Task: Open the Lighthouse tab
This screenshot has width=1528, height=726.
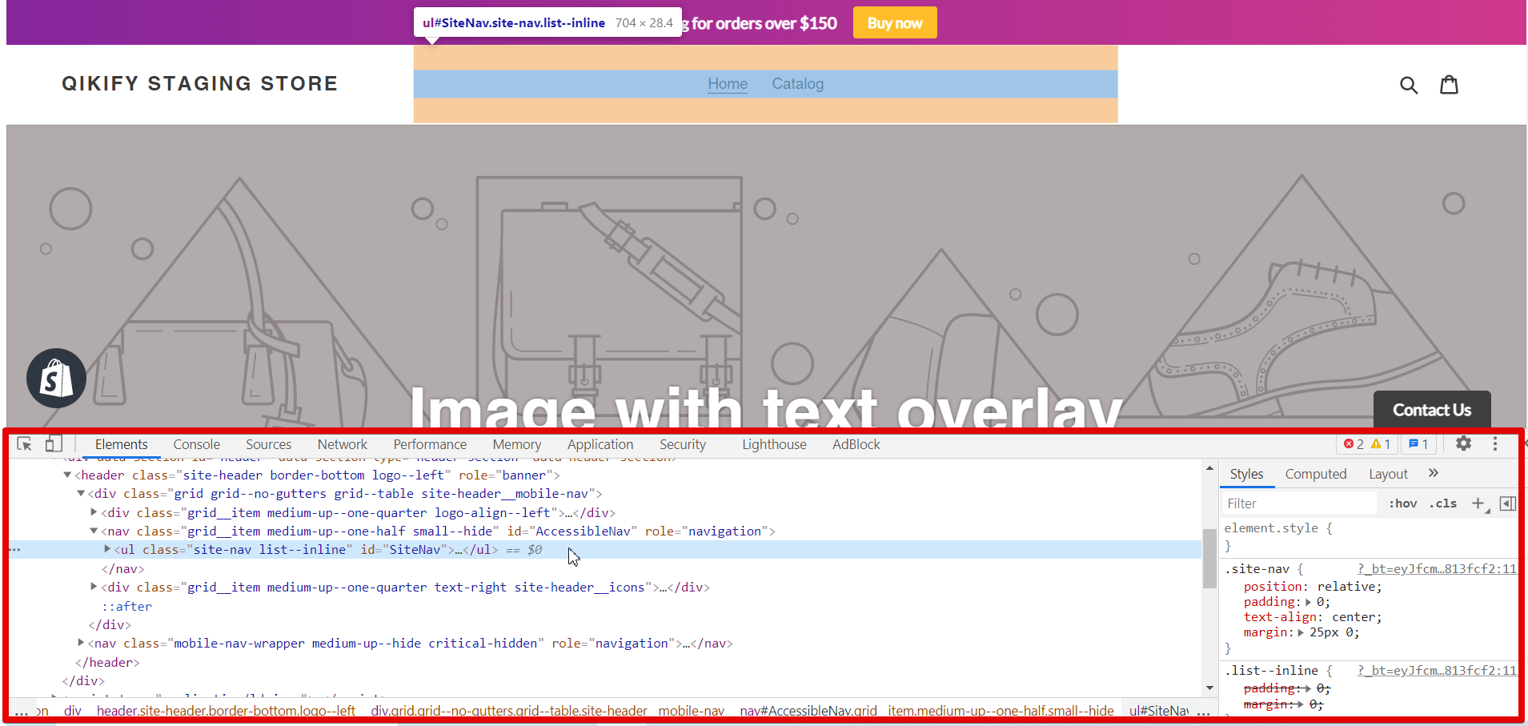Action: coord(774,444)
